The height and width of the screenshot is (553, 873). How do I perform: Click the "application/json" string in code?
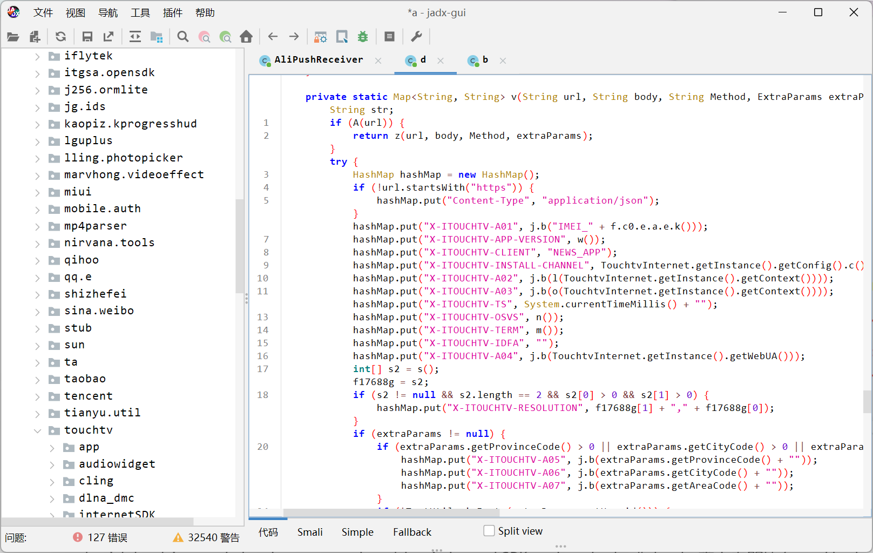point(595,200)
